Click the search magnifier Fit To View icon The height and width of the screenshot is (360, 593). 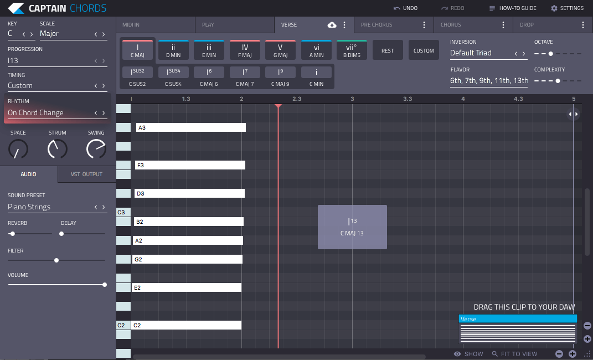[x=494, y=354]
